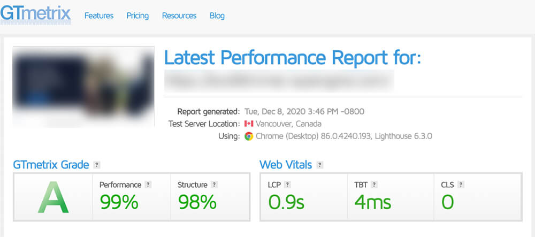
Task: Open the Resources menu item
Action: point(179,16)
